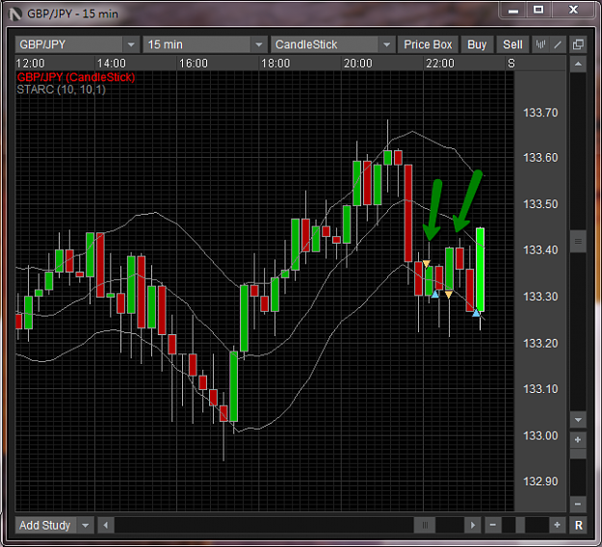Reset chart view with R button
This screenshot has width=602, height=547.
578,525
